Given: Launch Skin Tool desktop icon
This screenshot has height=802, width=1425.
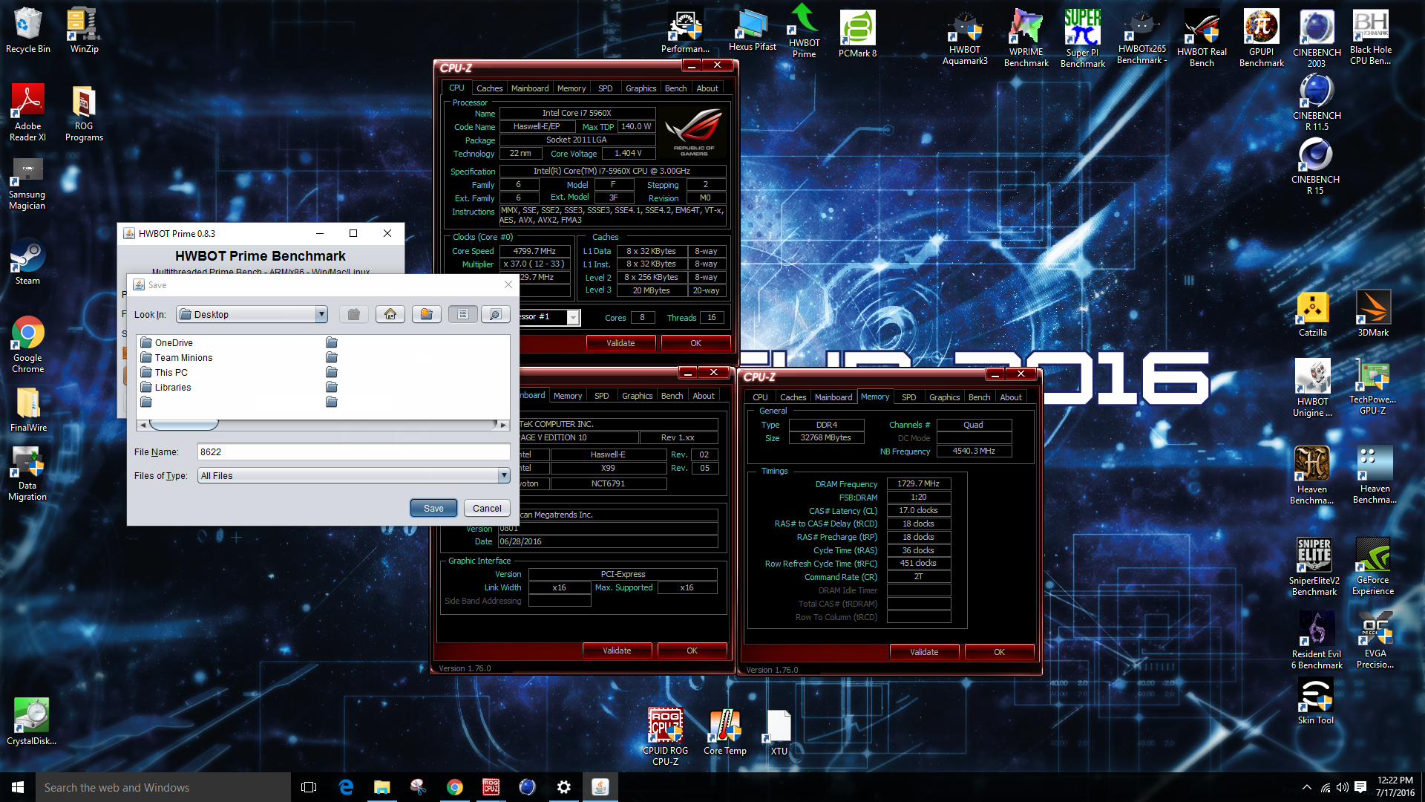Looking at the screenshot, I should tap(1315, 702).
